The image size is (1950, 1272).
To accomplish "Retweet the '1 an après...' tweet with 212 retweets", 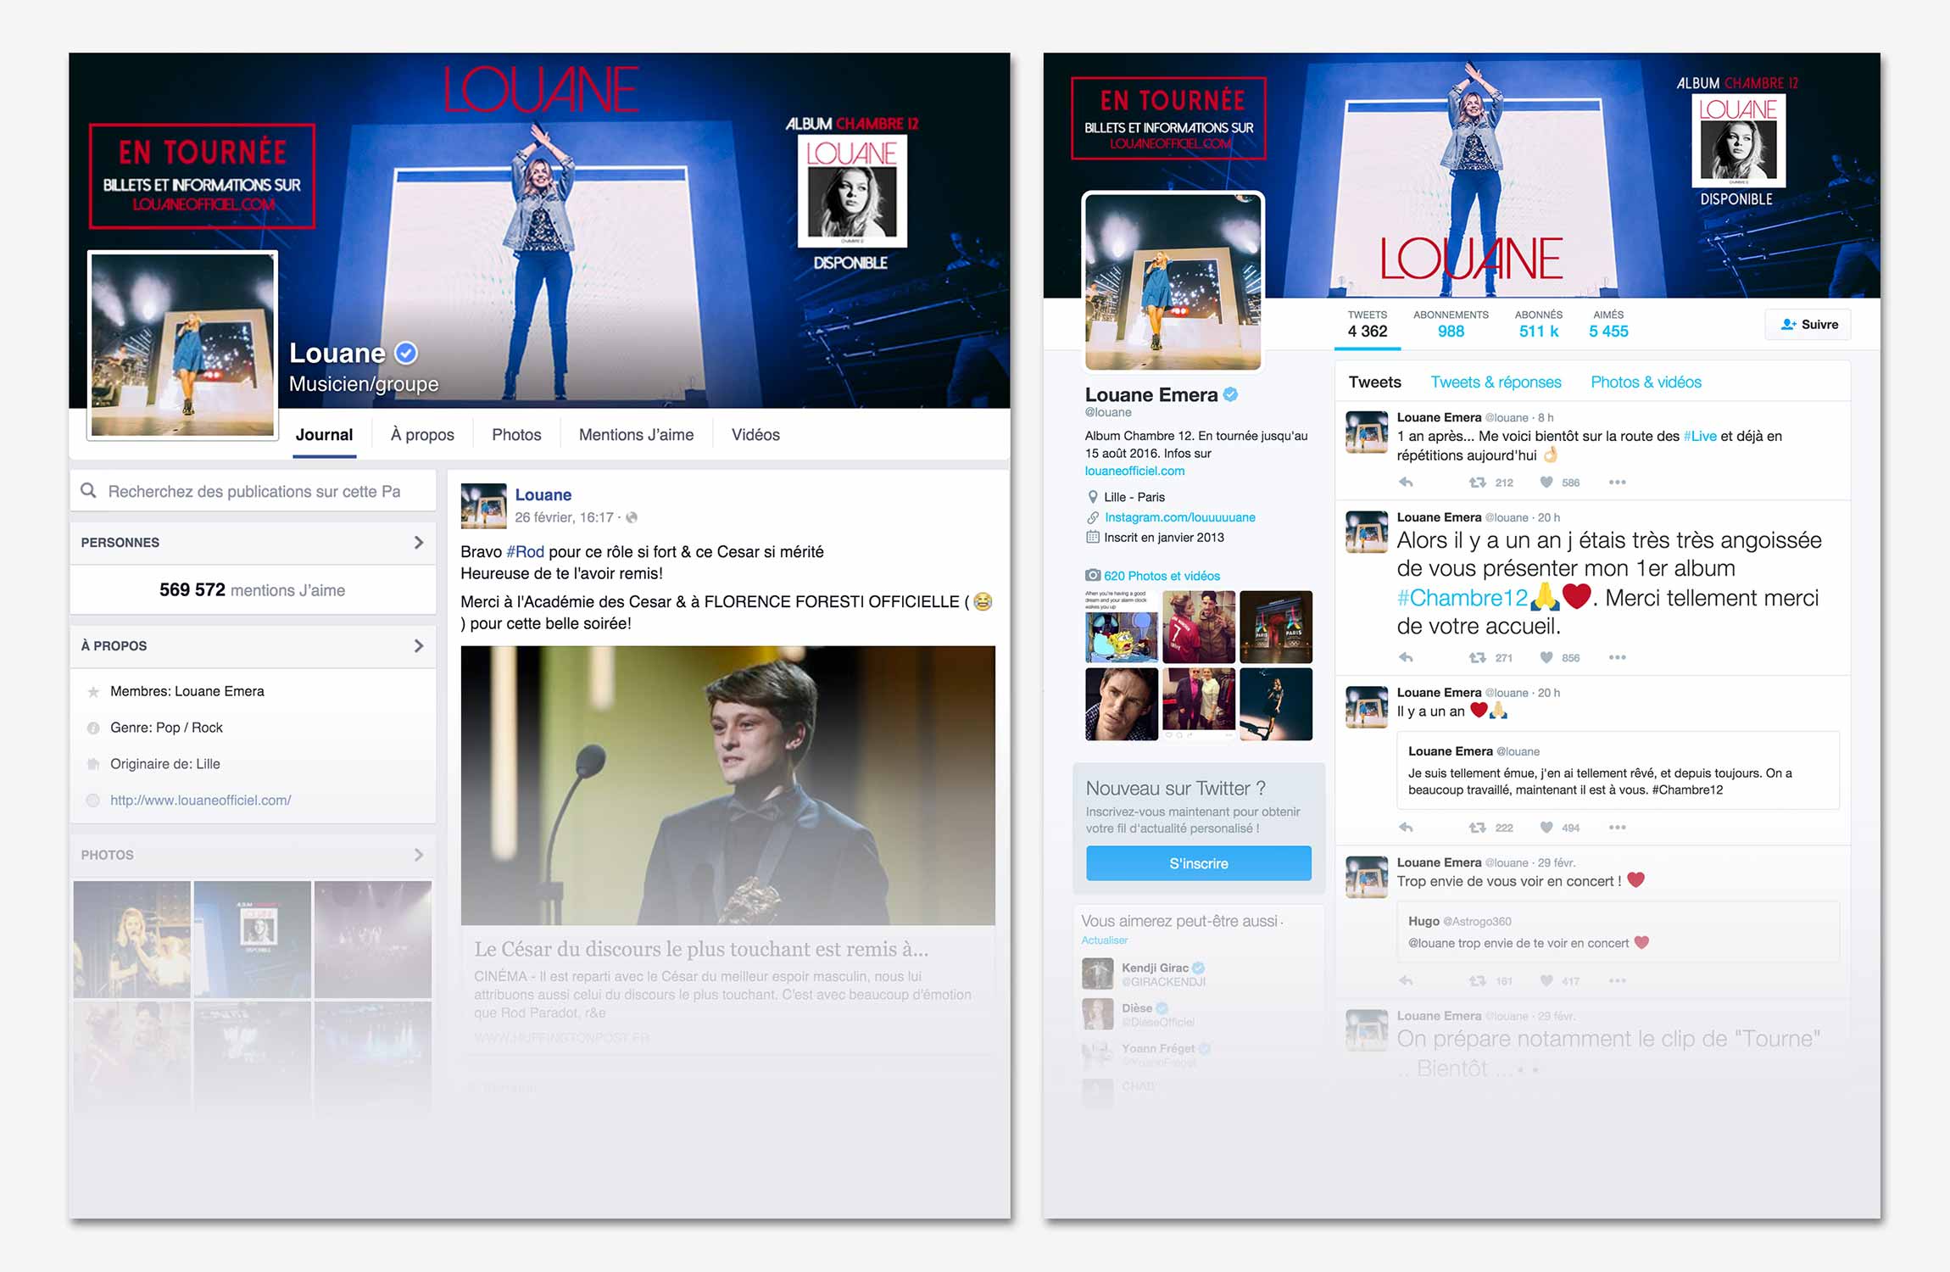I will coord(1477,483).
